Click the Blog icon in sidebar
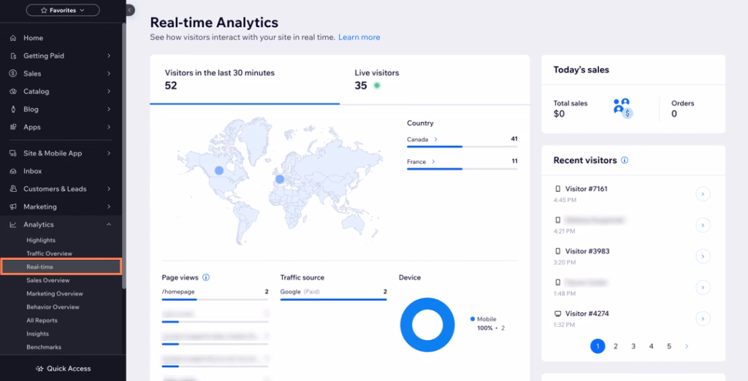Image resolution: width=748 pixels, height=381 pixels. [x=13, y=109]
